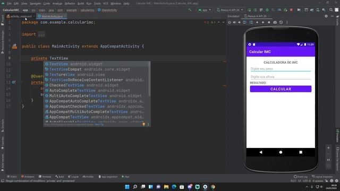340x191 pixels.
Task: Tap Android home navigation button on phone
Action: tap(280, 152)
